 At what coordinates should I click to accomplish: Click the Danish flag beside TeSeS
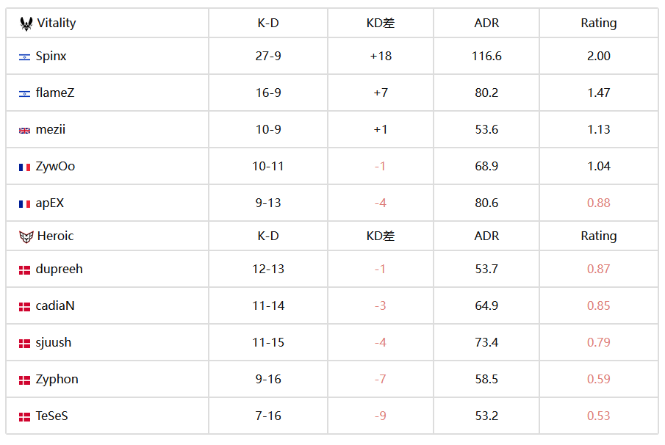point(24,417)
